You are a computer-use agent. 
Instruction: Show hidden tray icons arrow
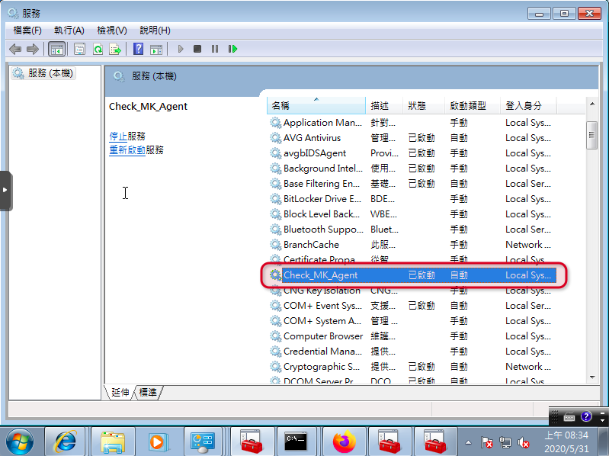pos(469,442)
